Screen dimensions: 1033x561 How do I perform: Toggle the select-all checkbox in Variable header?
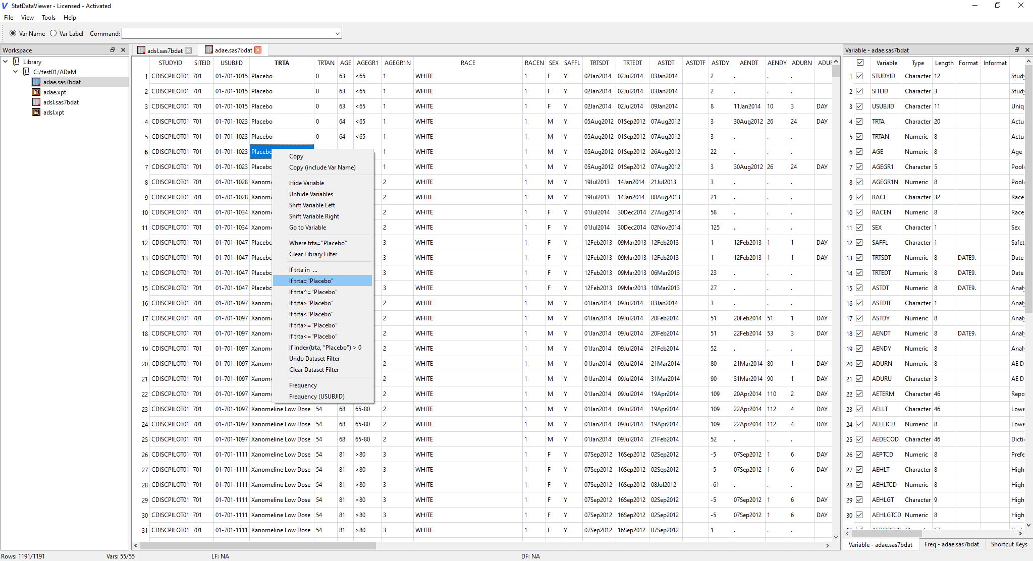click(860, 63)
